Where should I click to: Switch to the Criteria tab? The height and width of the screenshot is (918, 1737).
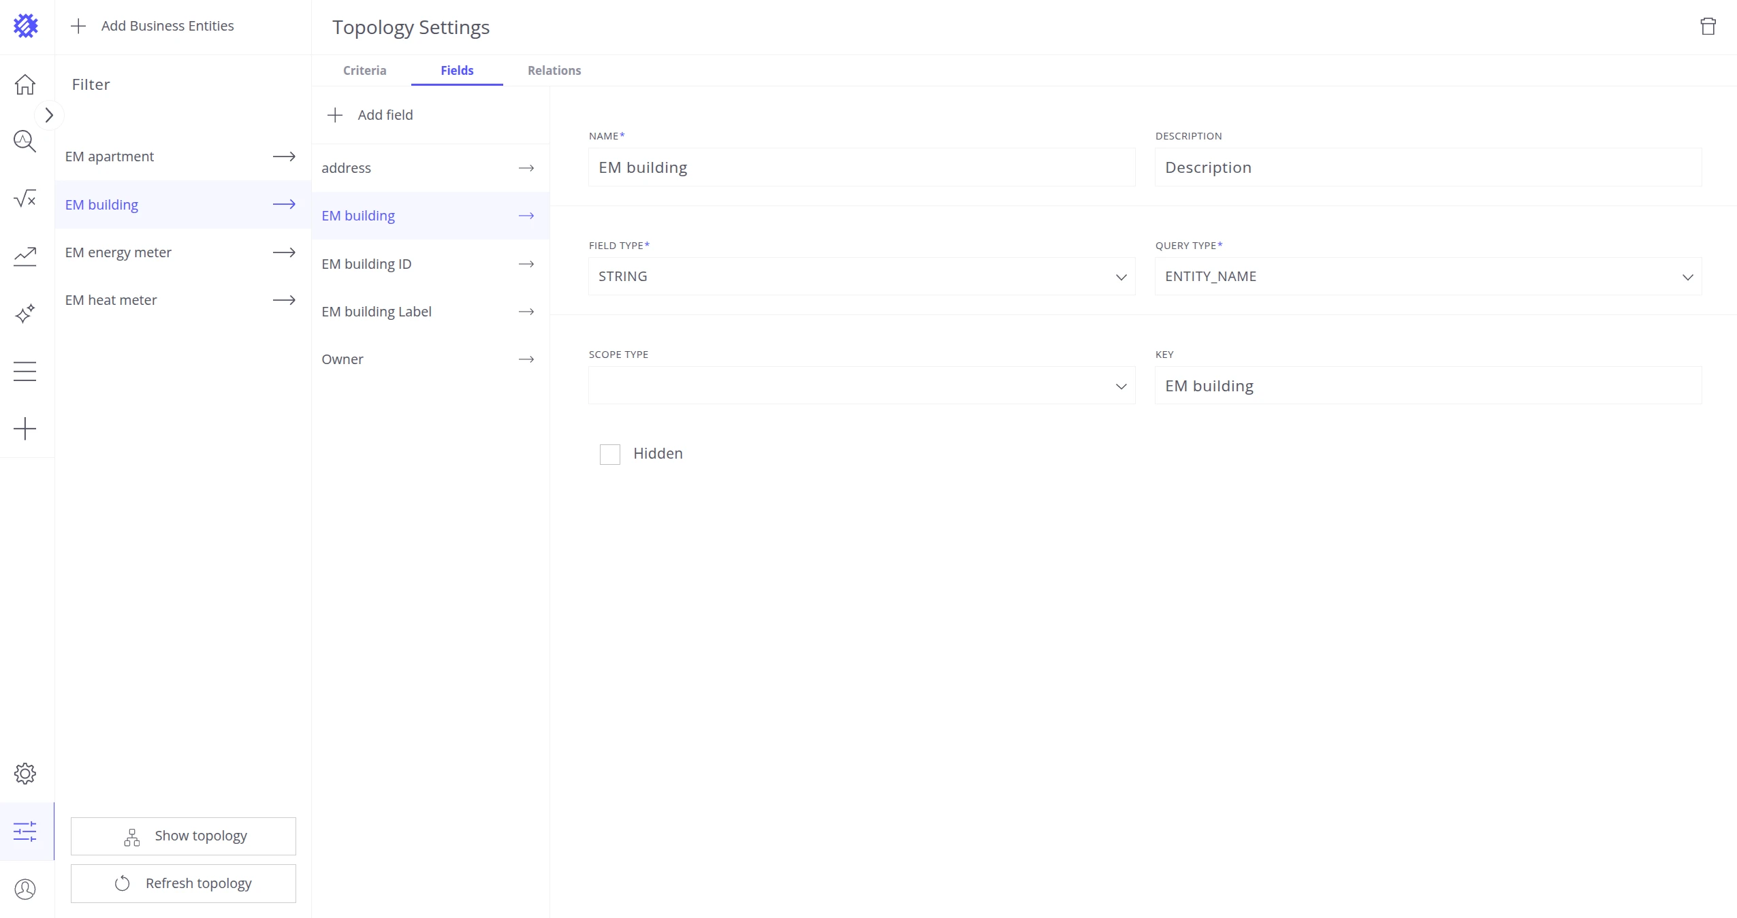pyautogui.click(x=364, y=70)
